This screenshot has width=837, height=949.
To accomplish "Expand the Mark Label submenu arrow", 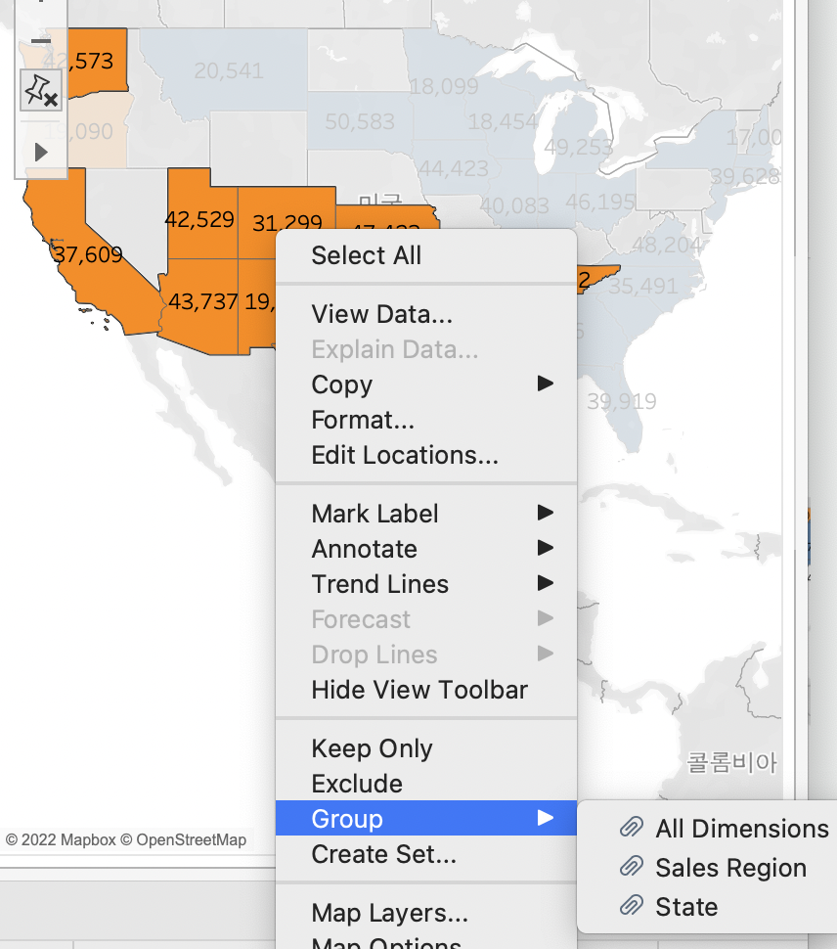I will tap(546, 514).
